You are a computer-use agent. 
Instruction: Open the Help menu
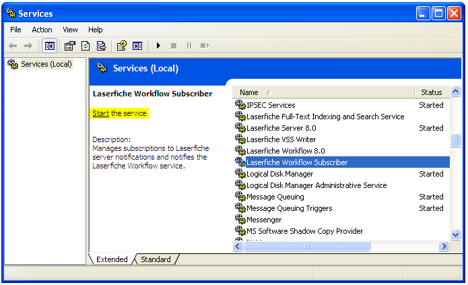[95, 30]
